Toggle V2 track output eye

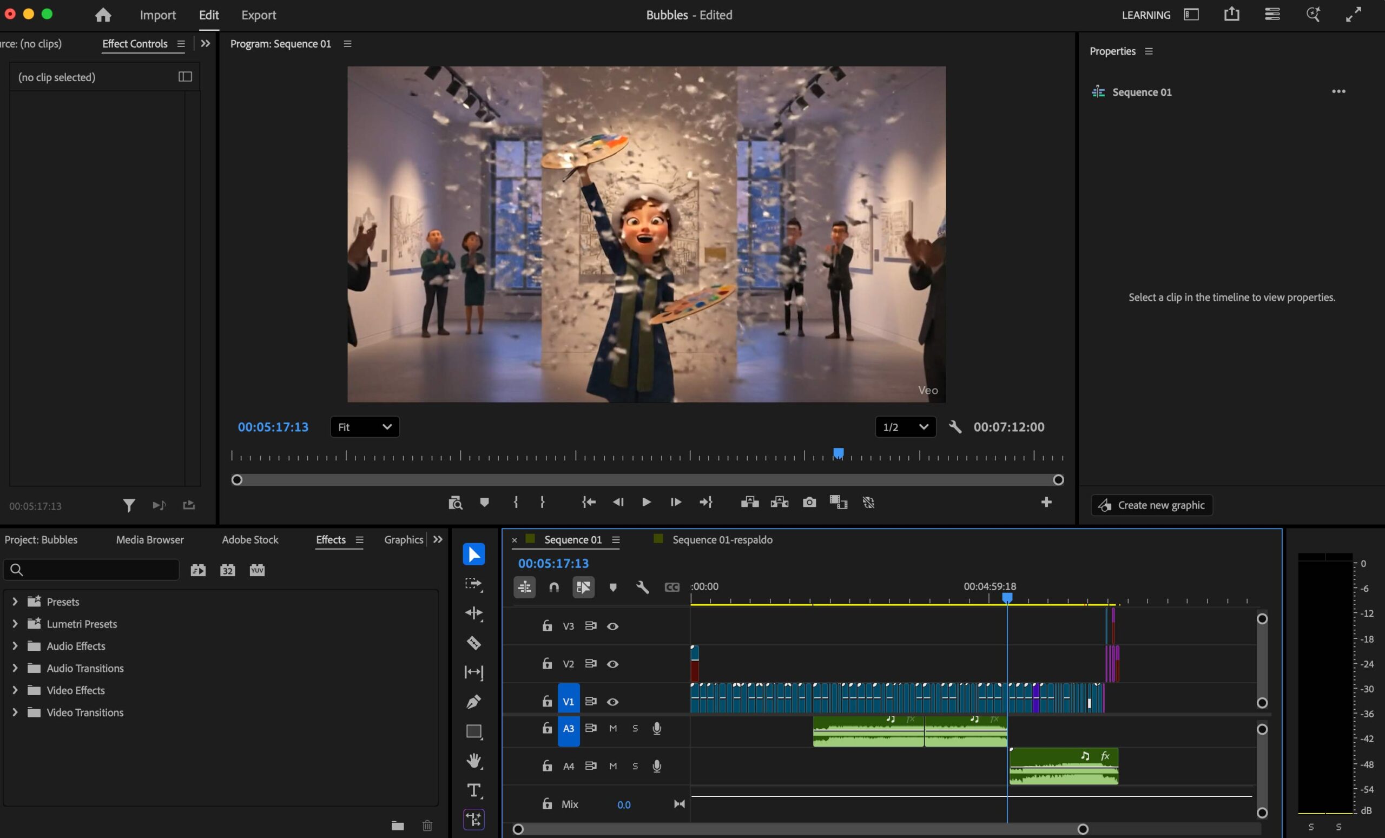612,664
